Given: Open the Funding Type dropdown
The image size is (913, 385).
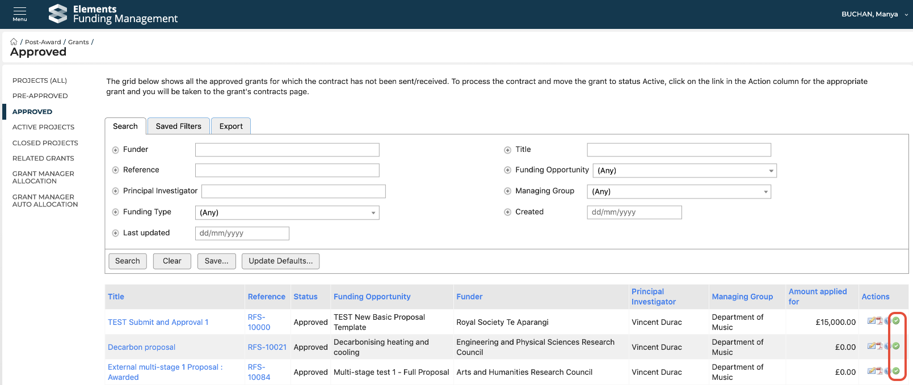Looking at the screenshot, I should pyautogui.click(x=287, y=213).
